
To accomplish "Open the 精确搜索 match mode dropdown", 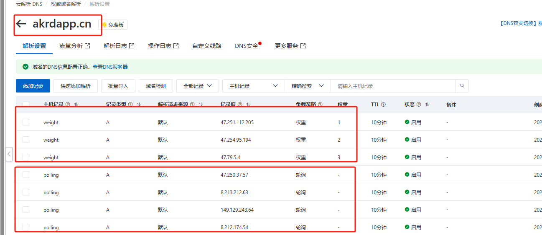I will pyautogui.click(x=308, y=86).
